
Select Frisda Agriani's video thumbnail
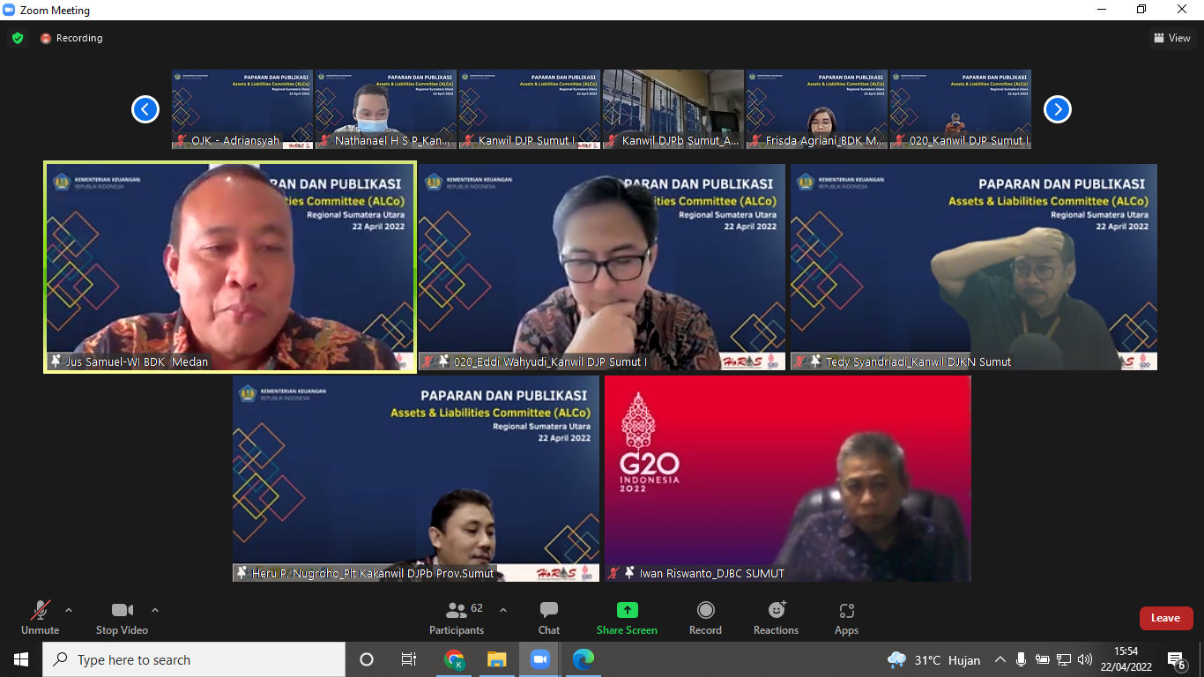click(815, 109)
